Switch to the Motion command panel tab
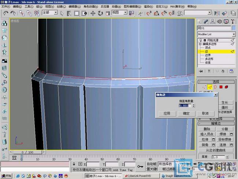 219,22
